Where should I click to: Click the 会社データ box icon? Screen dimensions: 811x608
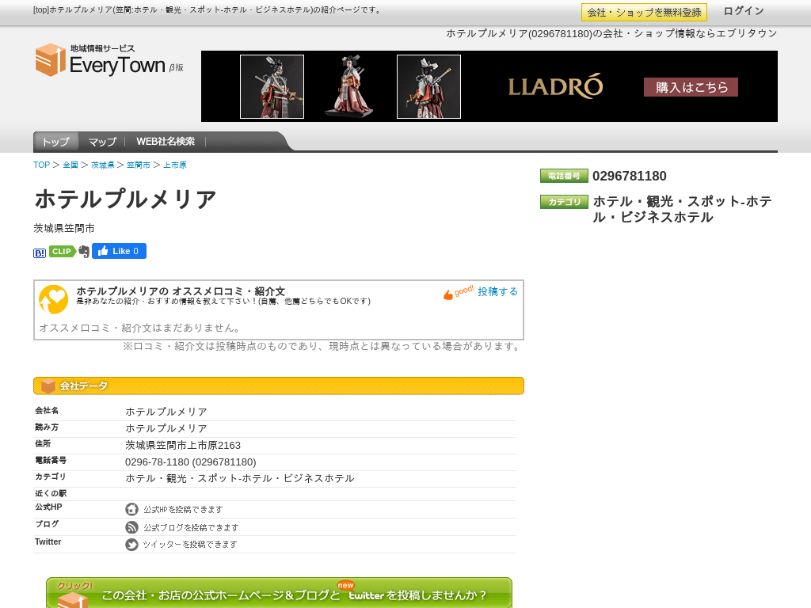[x=48, y=386]
